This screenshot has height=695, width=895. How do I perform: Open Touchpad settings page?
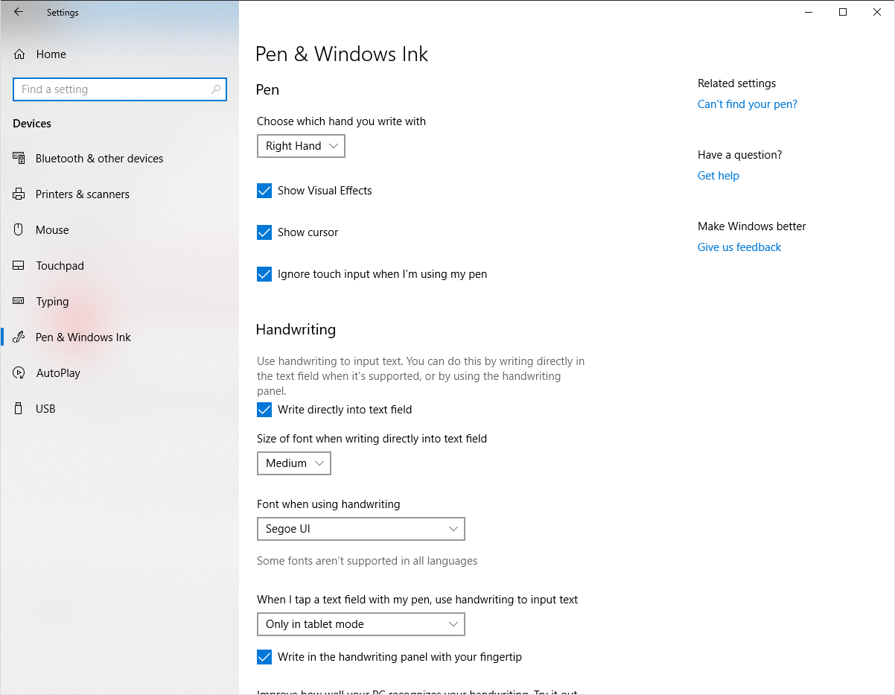pyautogui.click(x=119, y=266)
